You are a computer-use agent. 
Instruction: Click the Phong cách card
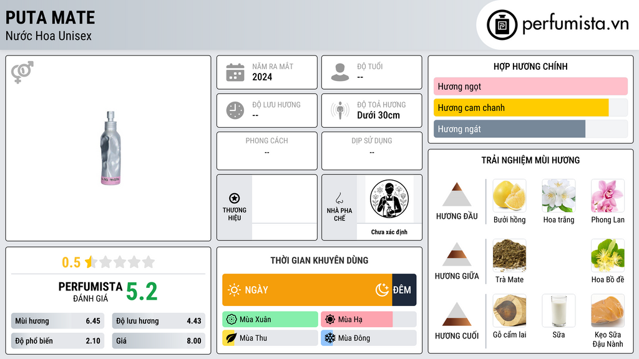tap(267, 151)
